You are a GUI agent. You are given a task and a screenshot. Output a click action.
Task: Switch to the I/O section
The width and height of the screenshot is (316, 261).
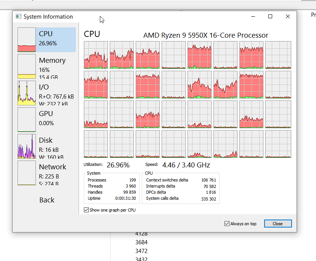[47, 93]
